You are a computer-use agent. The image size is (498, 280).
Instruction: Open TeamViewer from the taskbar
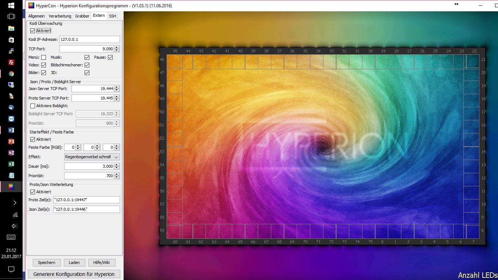point(11,119)
